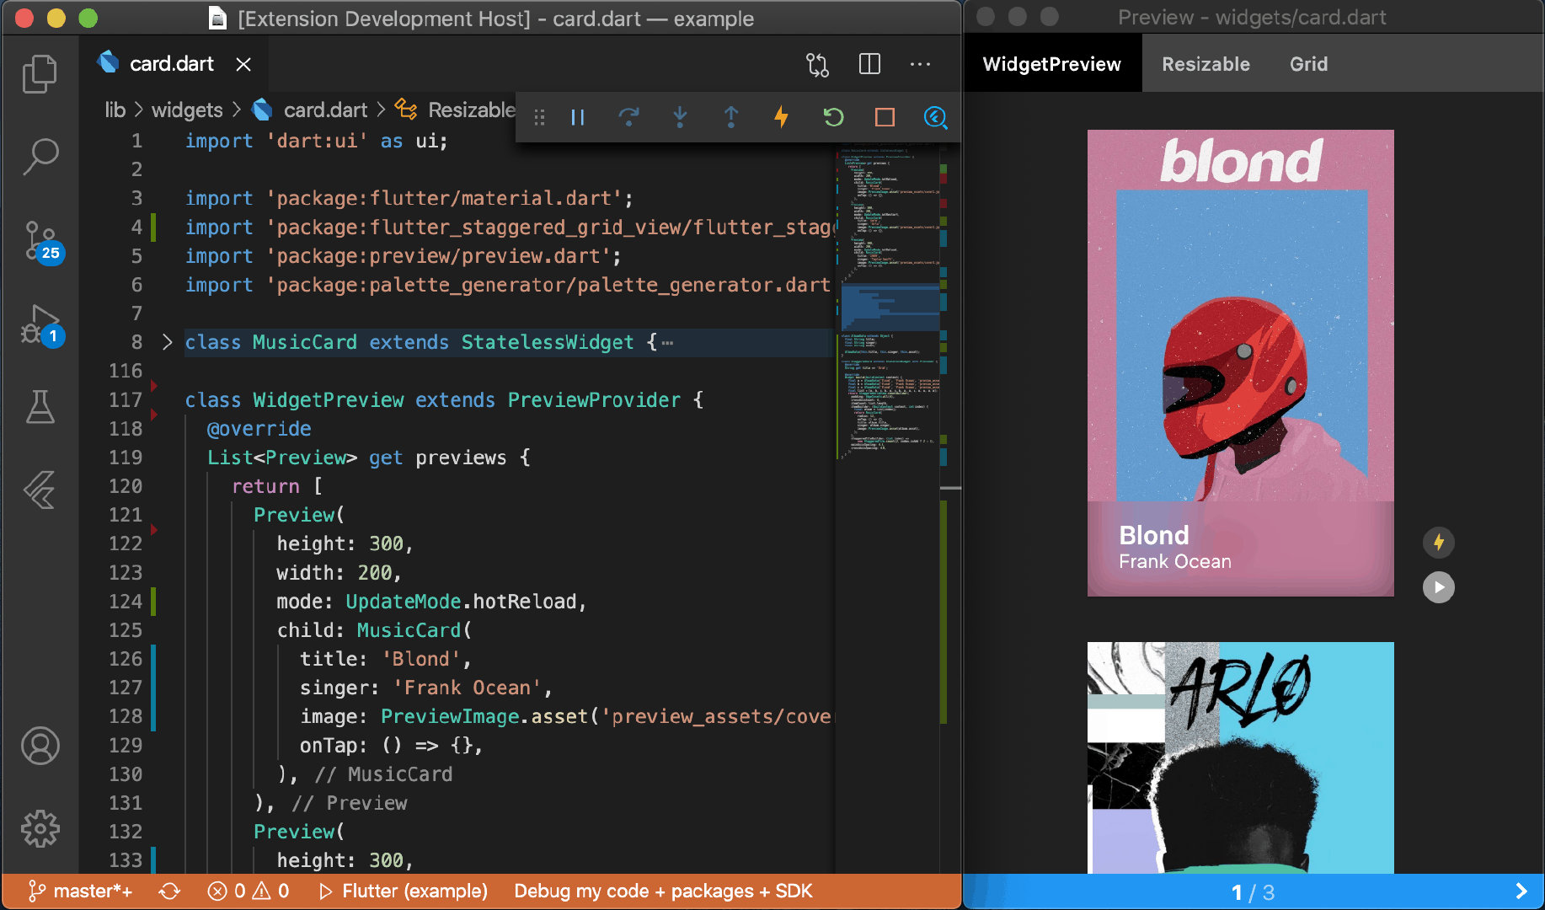Click line number 124 in the gutter

tap(126, 602)
